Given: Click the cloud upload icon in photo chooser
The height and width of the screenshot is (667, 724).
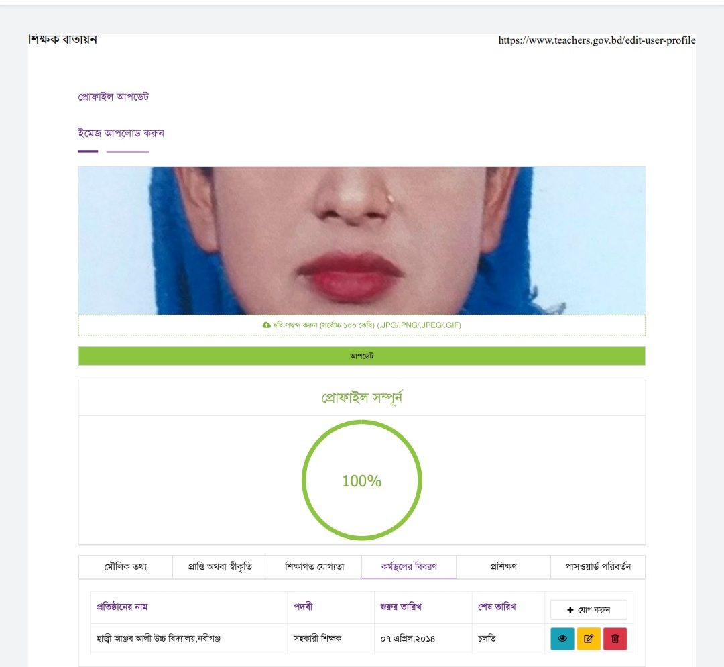Looking at the screenshot, I should point(266,325).
